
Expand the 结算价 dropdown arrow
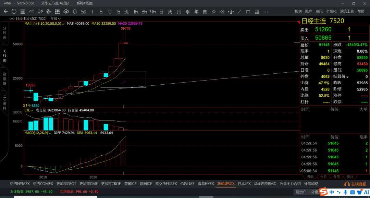[347, 77]
